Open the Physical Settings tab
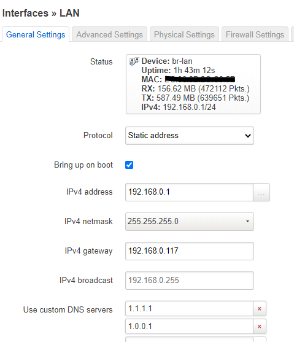The height and width of the screenshot is (342, 294). pyautogui.click(x=184, y=34)
